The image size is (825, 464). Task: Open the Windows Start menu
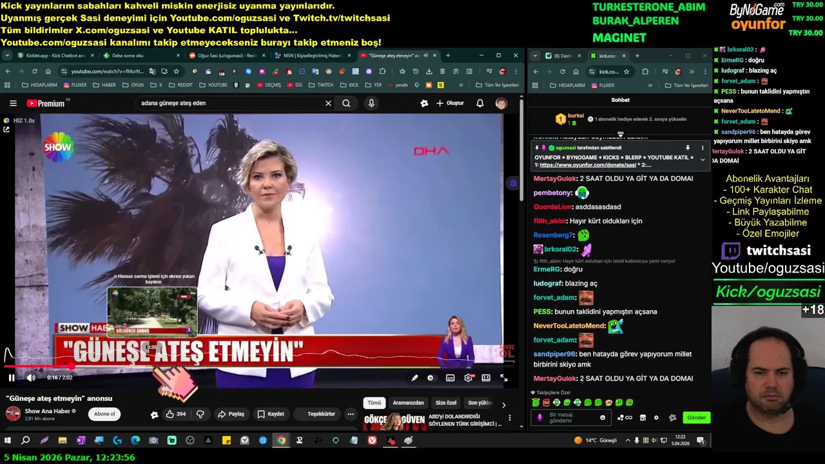click(x=8, y=441)
